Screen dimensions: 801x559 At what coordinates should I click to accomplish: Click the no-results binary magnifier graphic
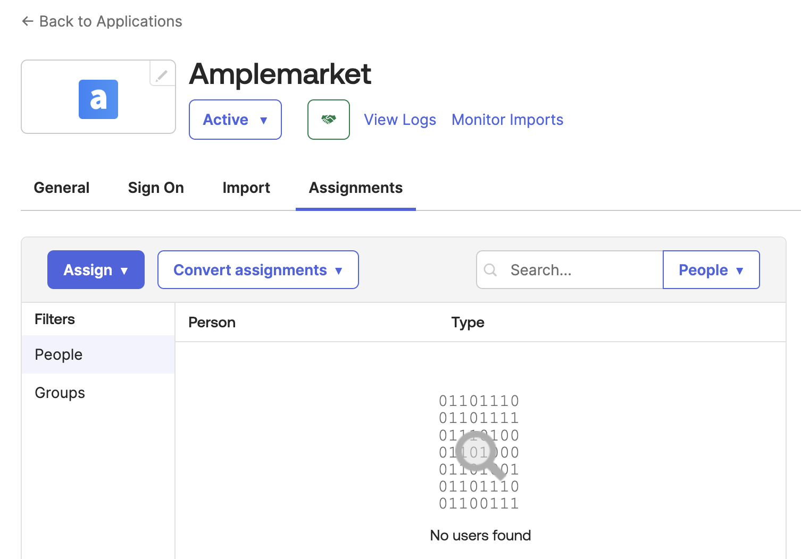479,452
